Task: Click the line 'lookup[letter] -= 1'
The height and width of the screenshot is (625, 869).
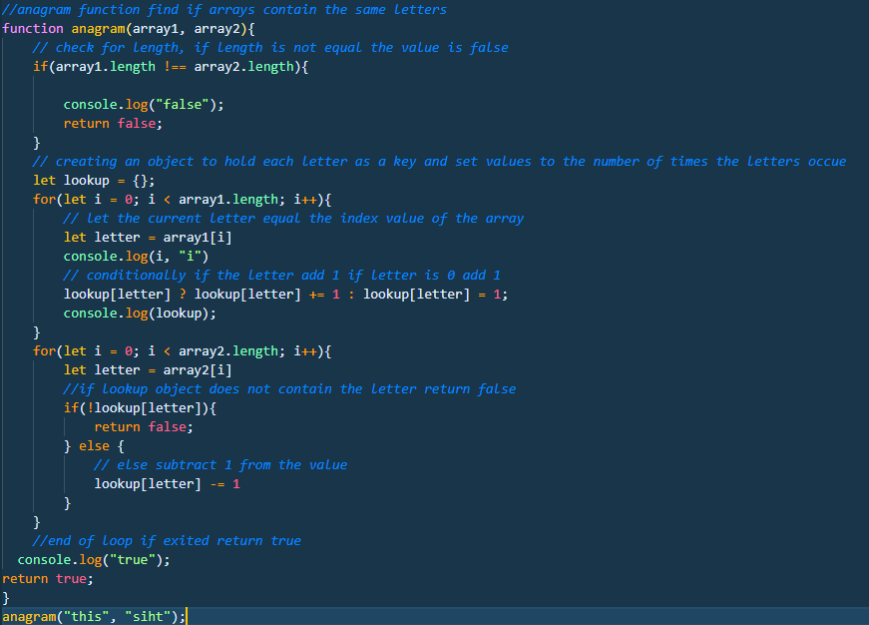Action: click(167, 483)
